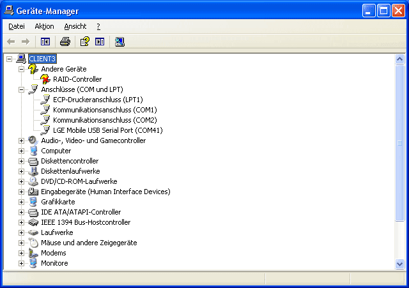Click the Diskettencontroller icon
Screen dimensions: 409x288
click(33, 162)
